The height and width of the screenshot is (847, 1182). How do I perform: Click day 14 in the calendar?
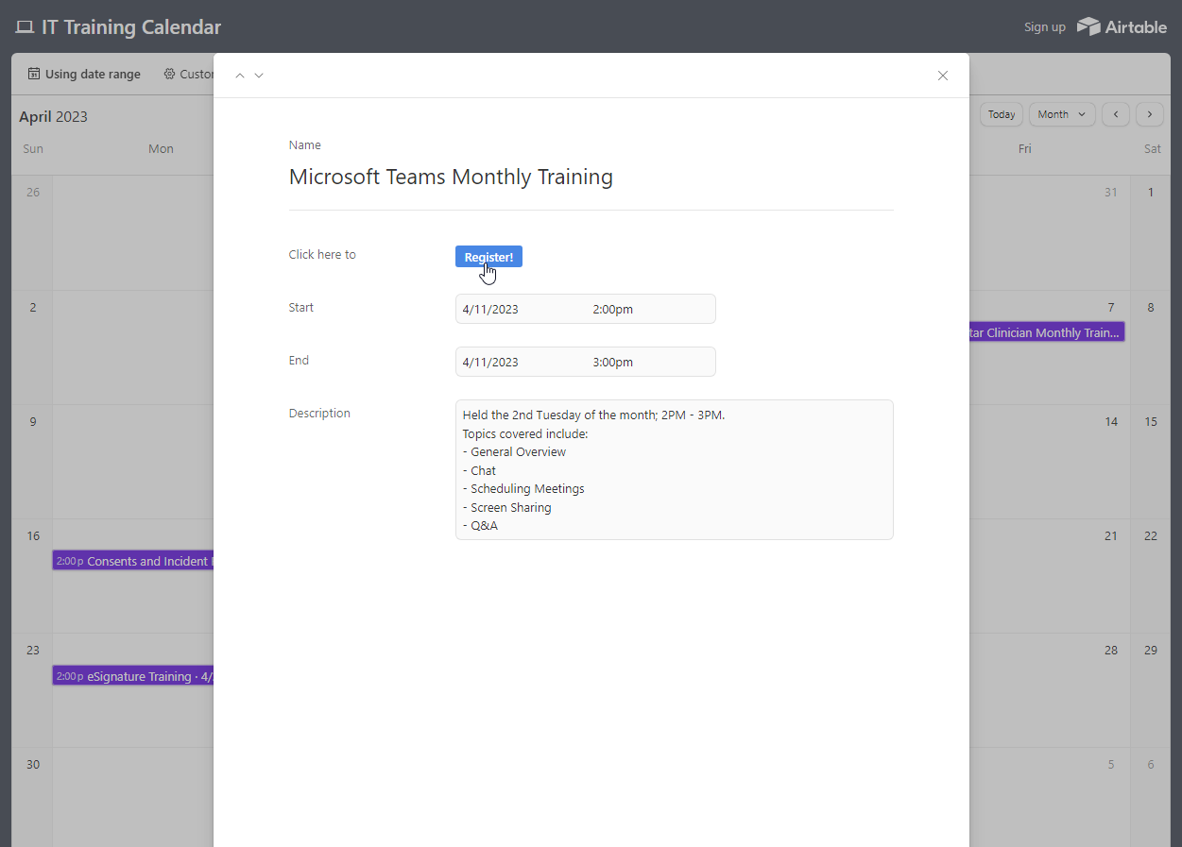tap(1111, 421)
